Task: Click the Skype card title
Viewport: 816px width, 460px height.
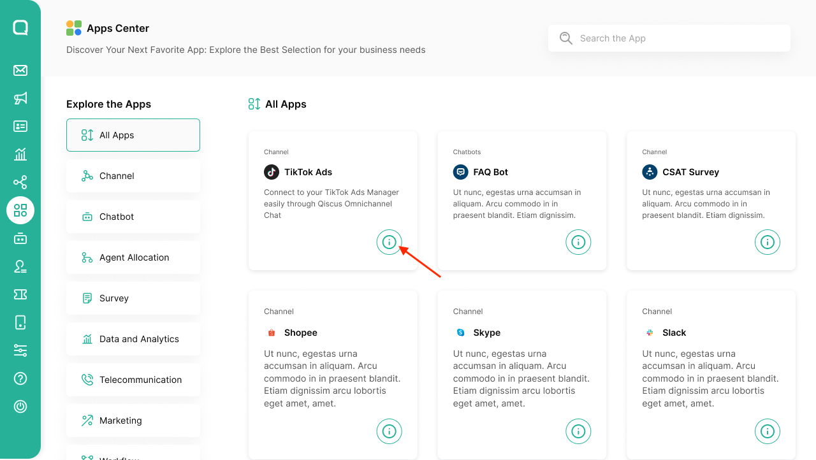Action: point(487,333)
